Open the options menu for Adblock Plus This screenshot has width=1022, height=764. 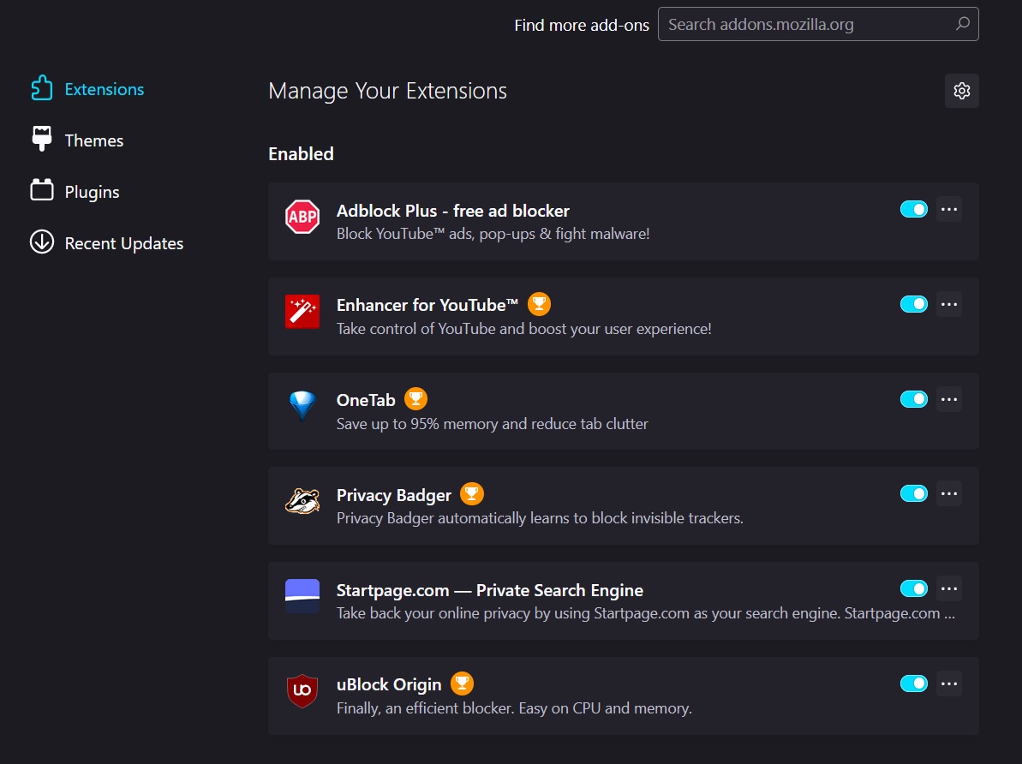click(949, 208)
